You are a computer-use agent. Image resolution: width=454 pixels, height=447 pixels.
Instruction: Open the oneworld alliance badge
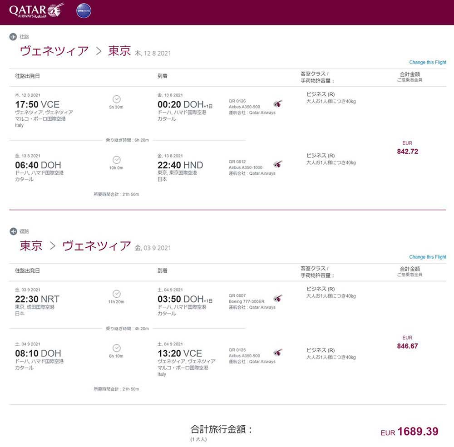pos(84,11)
